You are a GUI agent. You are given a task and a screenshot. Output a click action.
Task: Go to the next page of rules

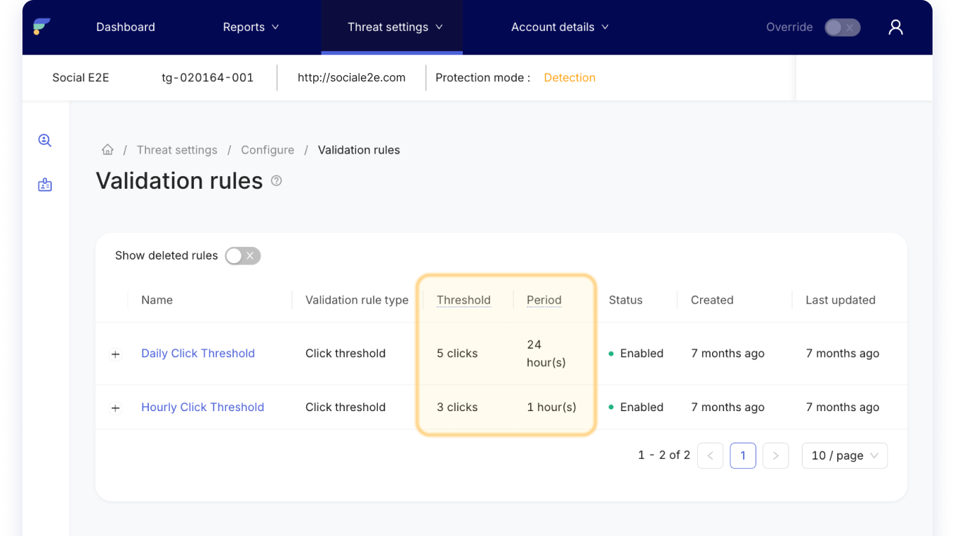(x=775, y=455)
